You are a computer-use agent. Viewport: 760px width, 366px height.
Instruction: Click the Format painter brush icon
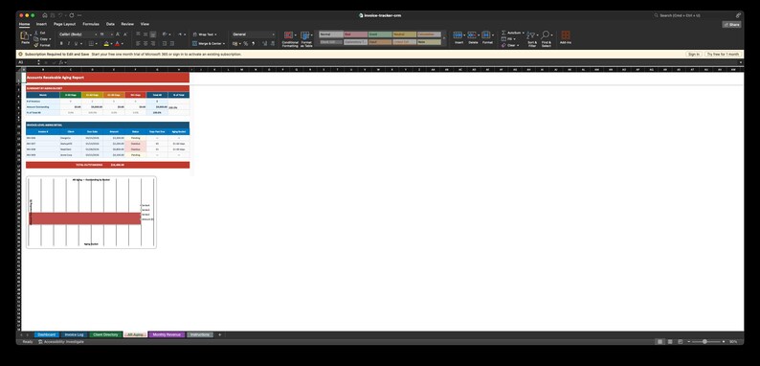pos(36,45)
